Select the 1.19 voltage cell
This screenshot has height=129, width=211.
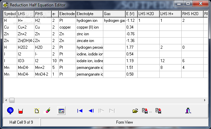(x=131, y=61)
